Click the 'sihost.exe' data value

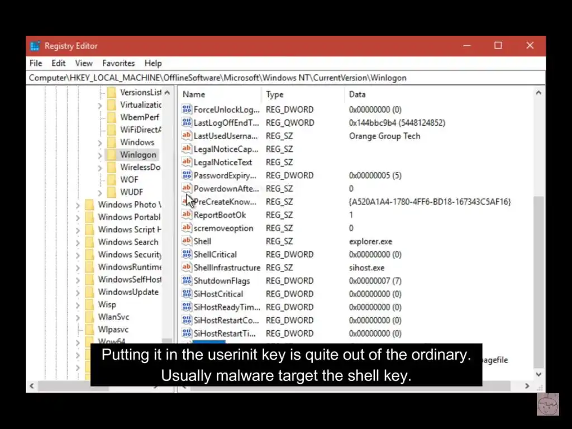366,268
